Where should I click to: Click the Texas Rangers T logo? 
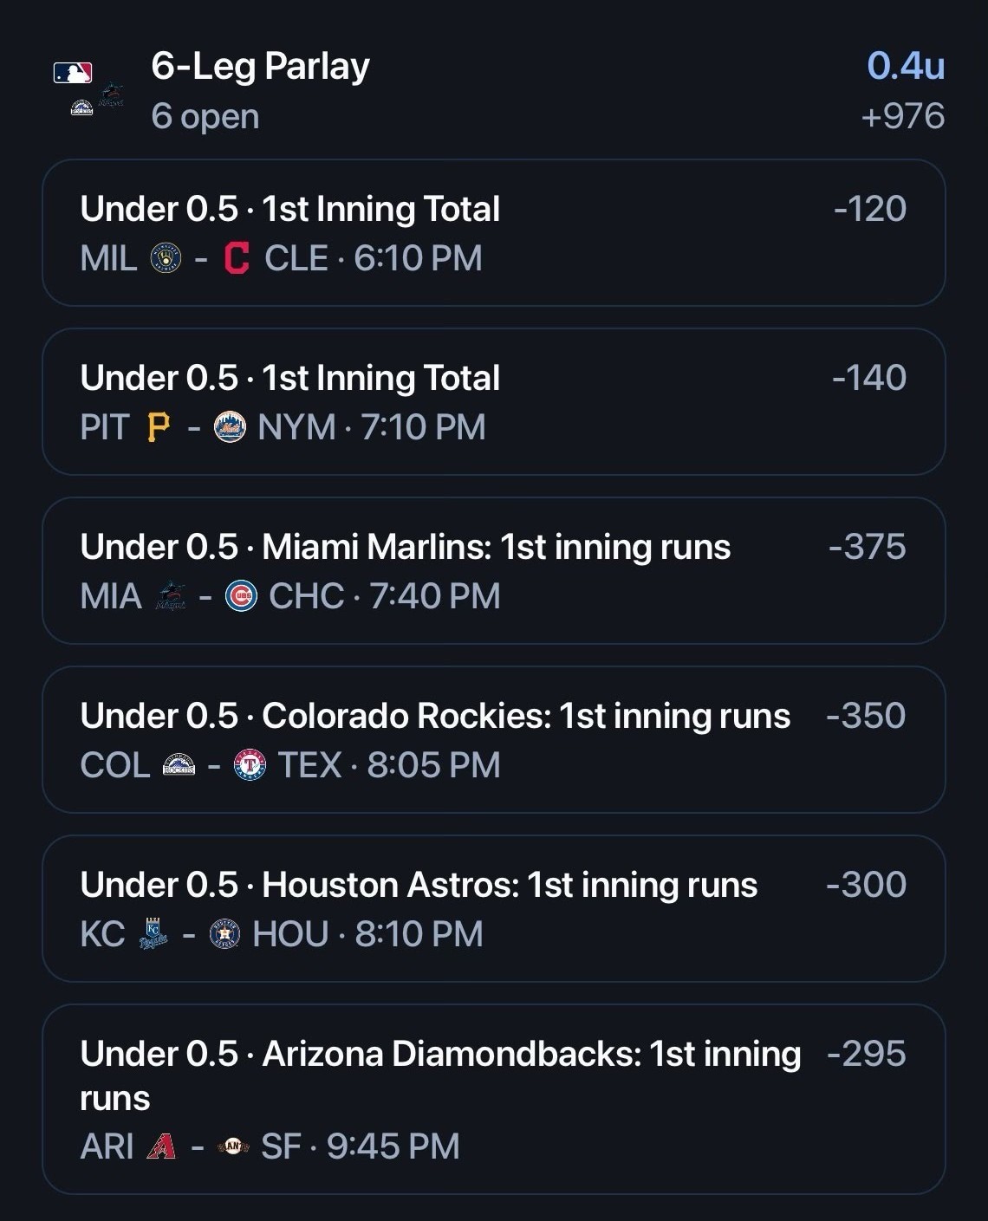click(250, 765)
